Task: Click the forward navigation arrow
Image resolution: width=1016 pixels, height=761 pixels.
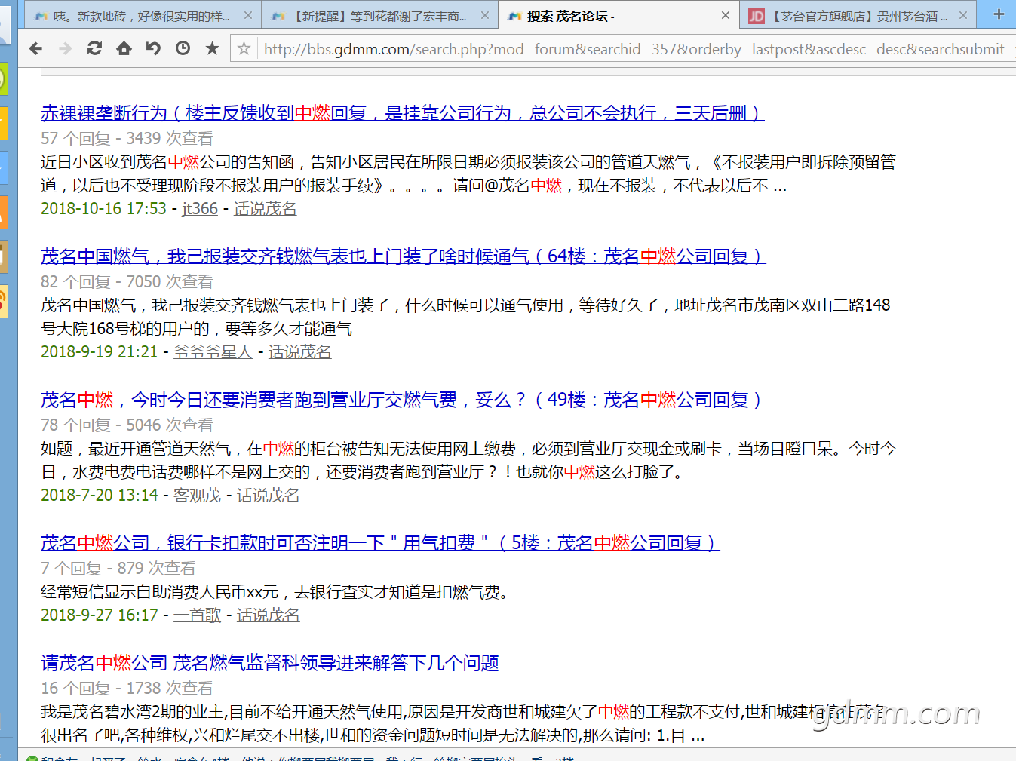Action: click(66, 48)
